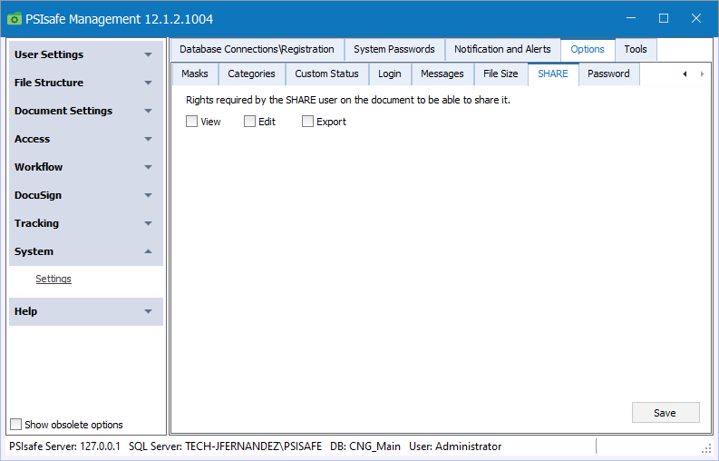Switch to System Passwords tab
This screenshot has width=719, height=461.
point(394,49)
